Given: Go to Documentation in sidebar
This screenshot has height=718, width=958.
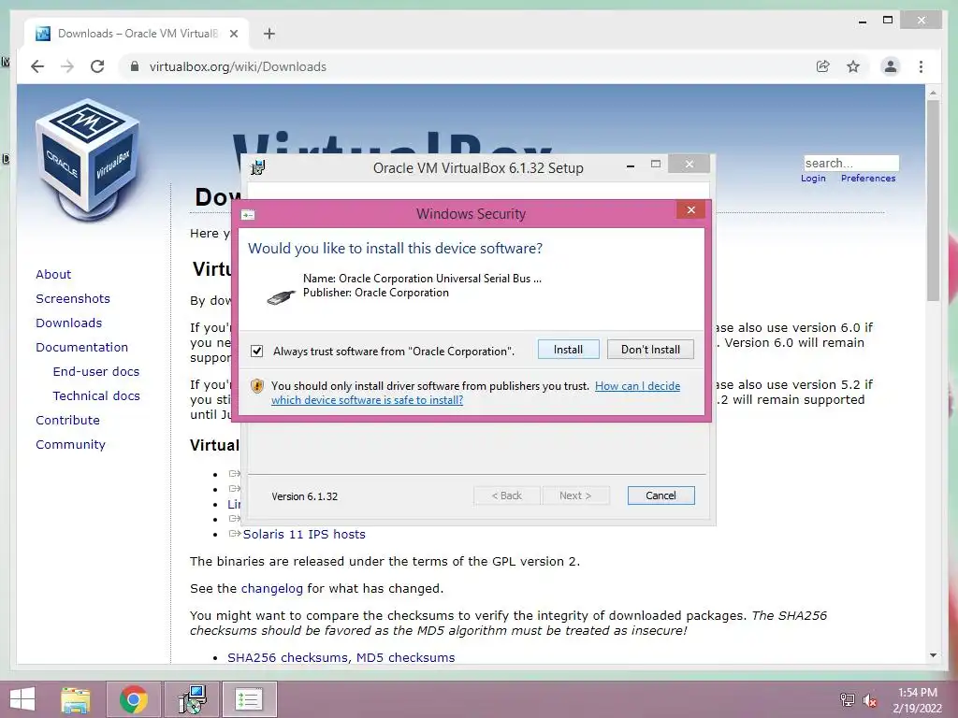Looking at the screenshot, I should 82,348.
